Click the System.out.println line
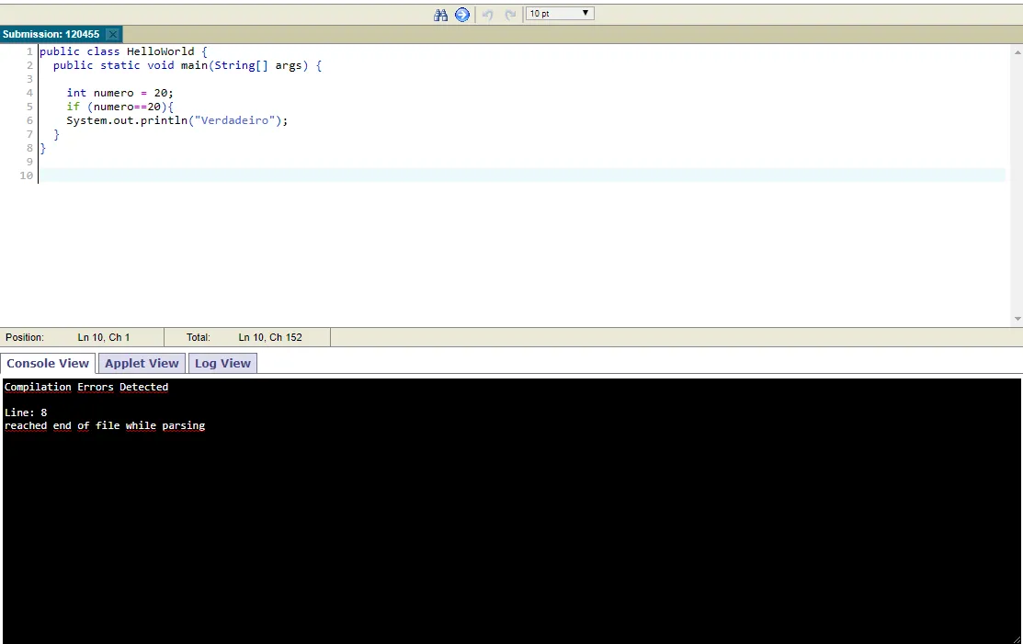This screenshot has height=644, width=1023. pyautogui.click(x=176, y=120)
